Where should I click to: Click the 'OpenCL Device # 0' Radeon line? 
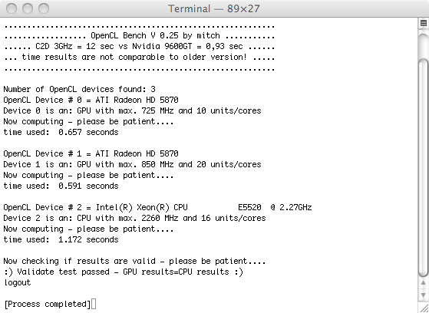(x=91, y=100)
